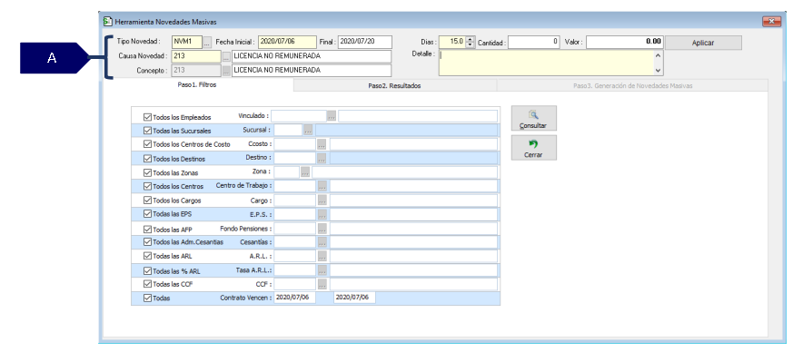Click the Tipo Novedad field NVM1
The height and width of the screenshot is (352, 793).
click(187, 42)
